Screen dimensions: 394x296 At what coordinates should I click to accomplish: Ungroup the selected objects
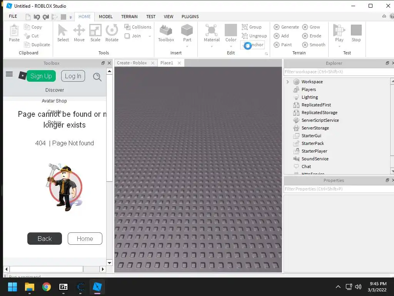254,36
